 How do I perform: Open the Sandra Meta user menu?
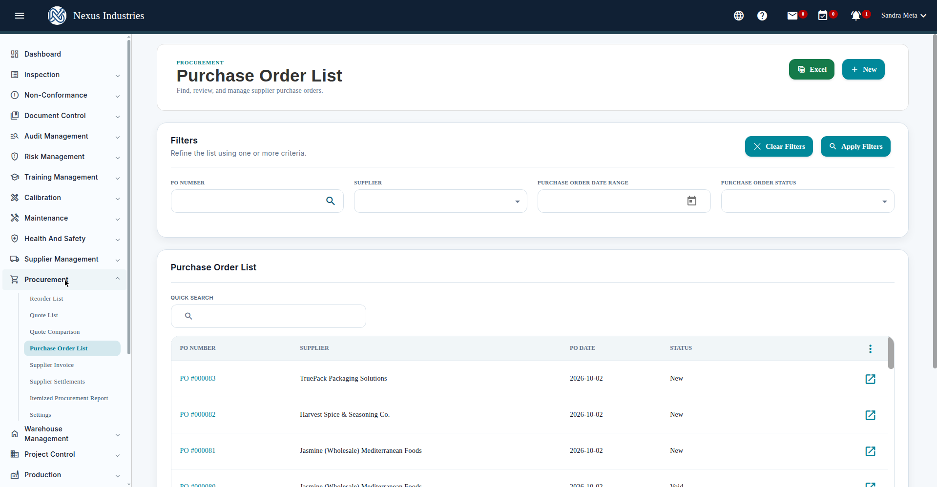[x=904, y=16]
